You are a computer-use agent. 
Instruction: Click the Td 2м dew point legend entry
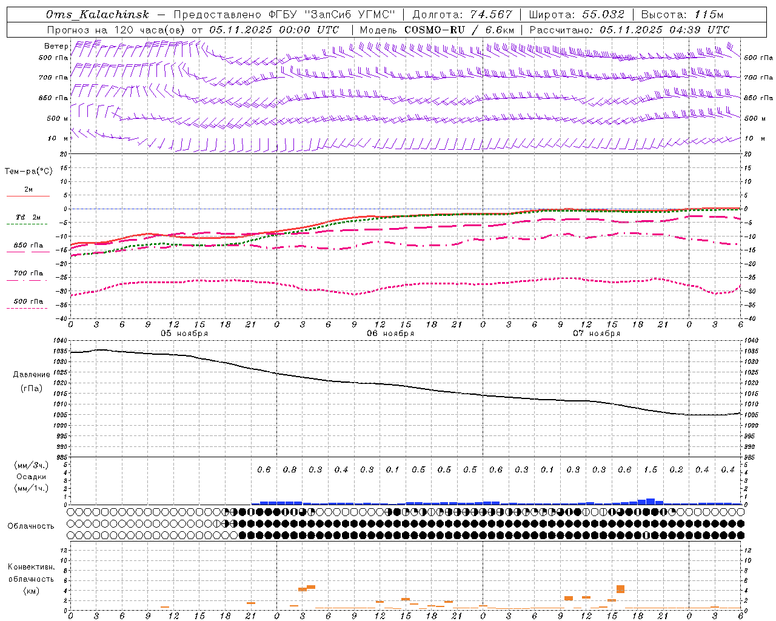[x=28, y=217]
